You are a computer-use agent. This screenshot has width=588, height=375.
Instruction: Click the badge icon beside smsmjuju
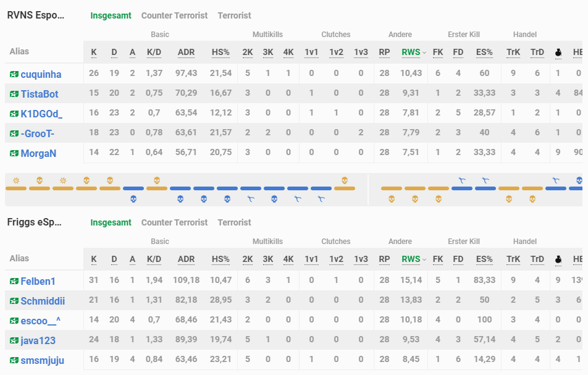tap(14, 360)
